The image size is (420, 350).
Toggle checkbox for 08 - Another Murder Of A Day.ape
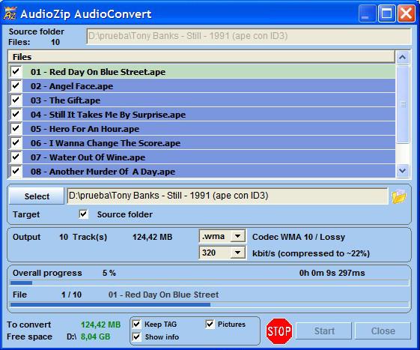click(x=16, y=171)
